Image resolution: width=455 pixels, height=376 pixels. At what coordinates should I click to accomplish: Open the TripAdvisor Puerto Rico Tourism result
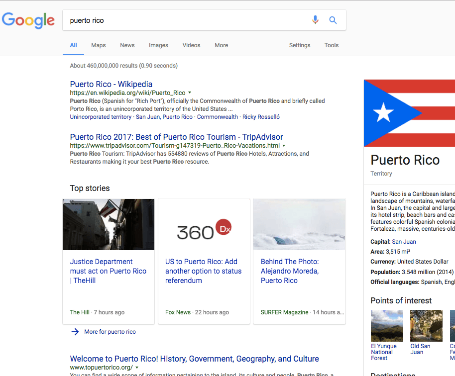tap(176, 137)
